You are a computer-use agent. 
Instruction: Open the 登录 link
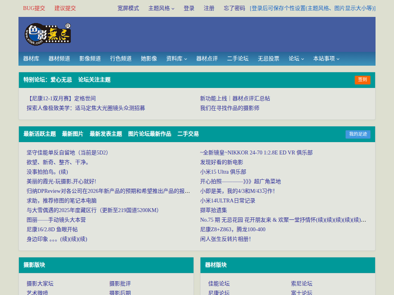pyautogui.click(x=189, y=8)
